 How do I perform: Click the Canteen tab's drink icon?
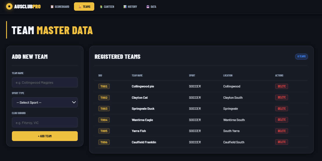pyautogui.click(x=101, y=7)
